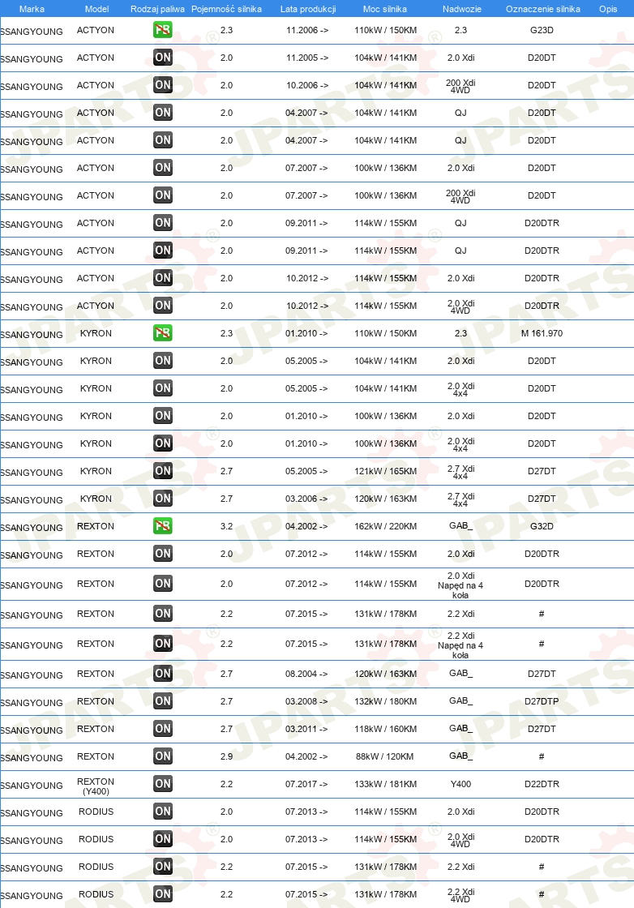Click the production date 03.2008 ->
The width and height of the screenshot is (634, 908).
tap(306, 701)
